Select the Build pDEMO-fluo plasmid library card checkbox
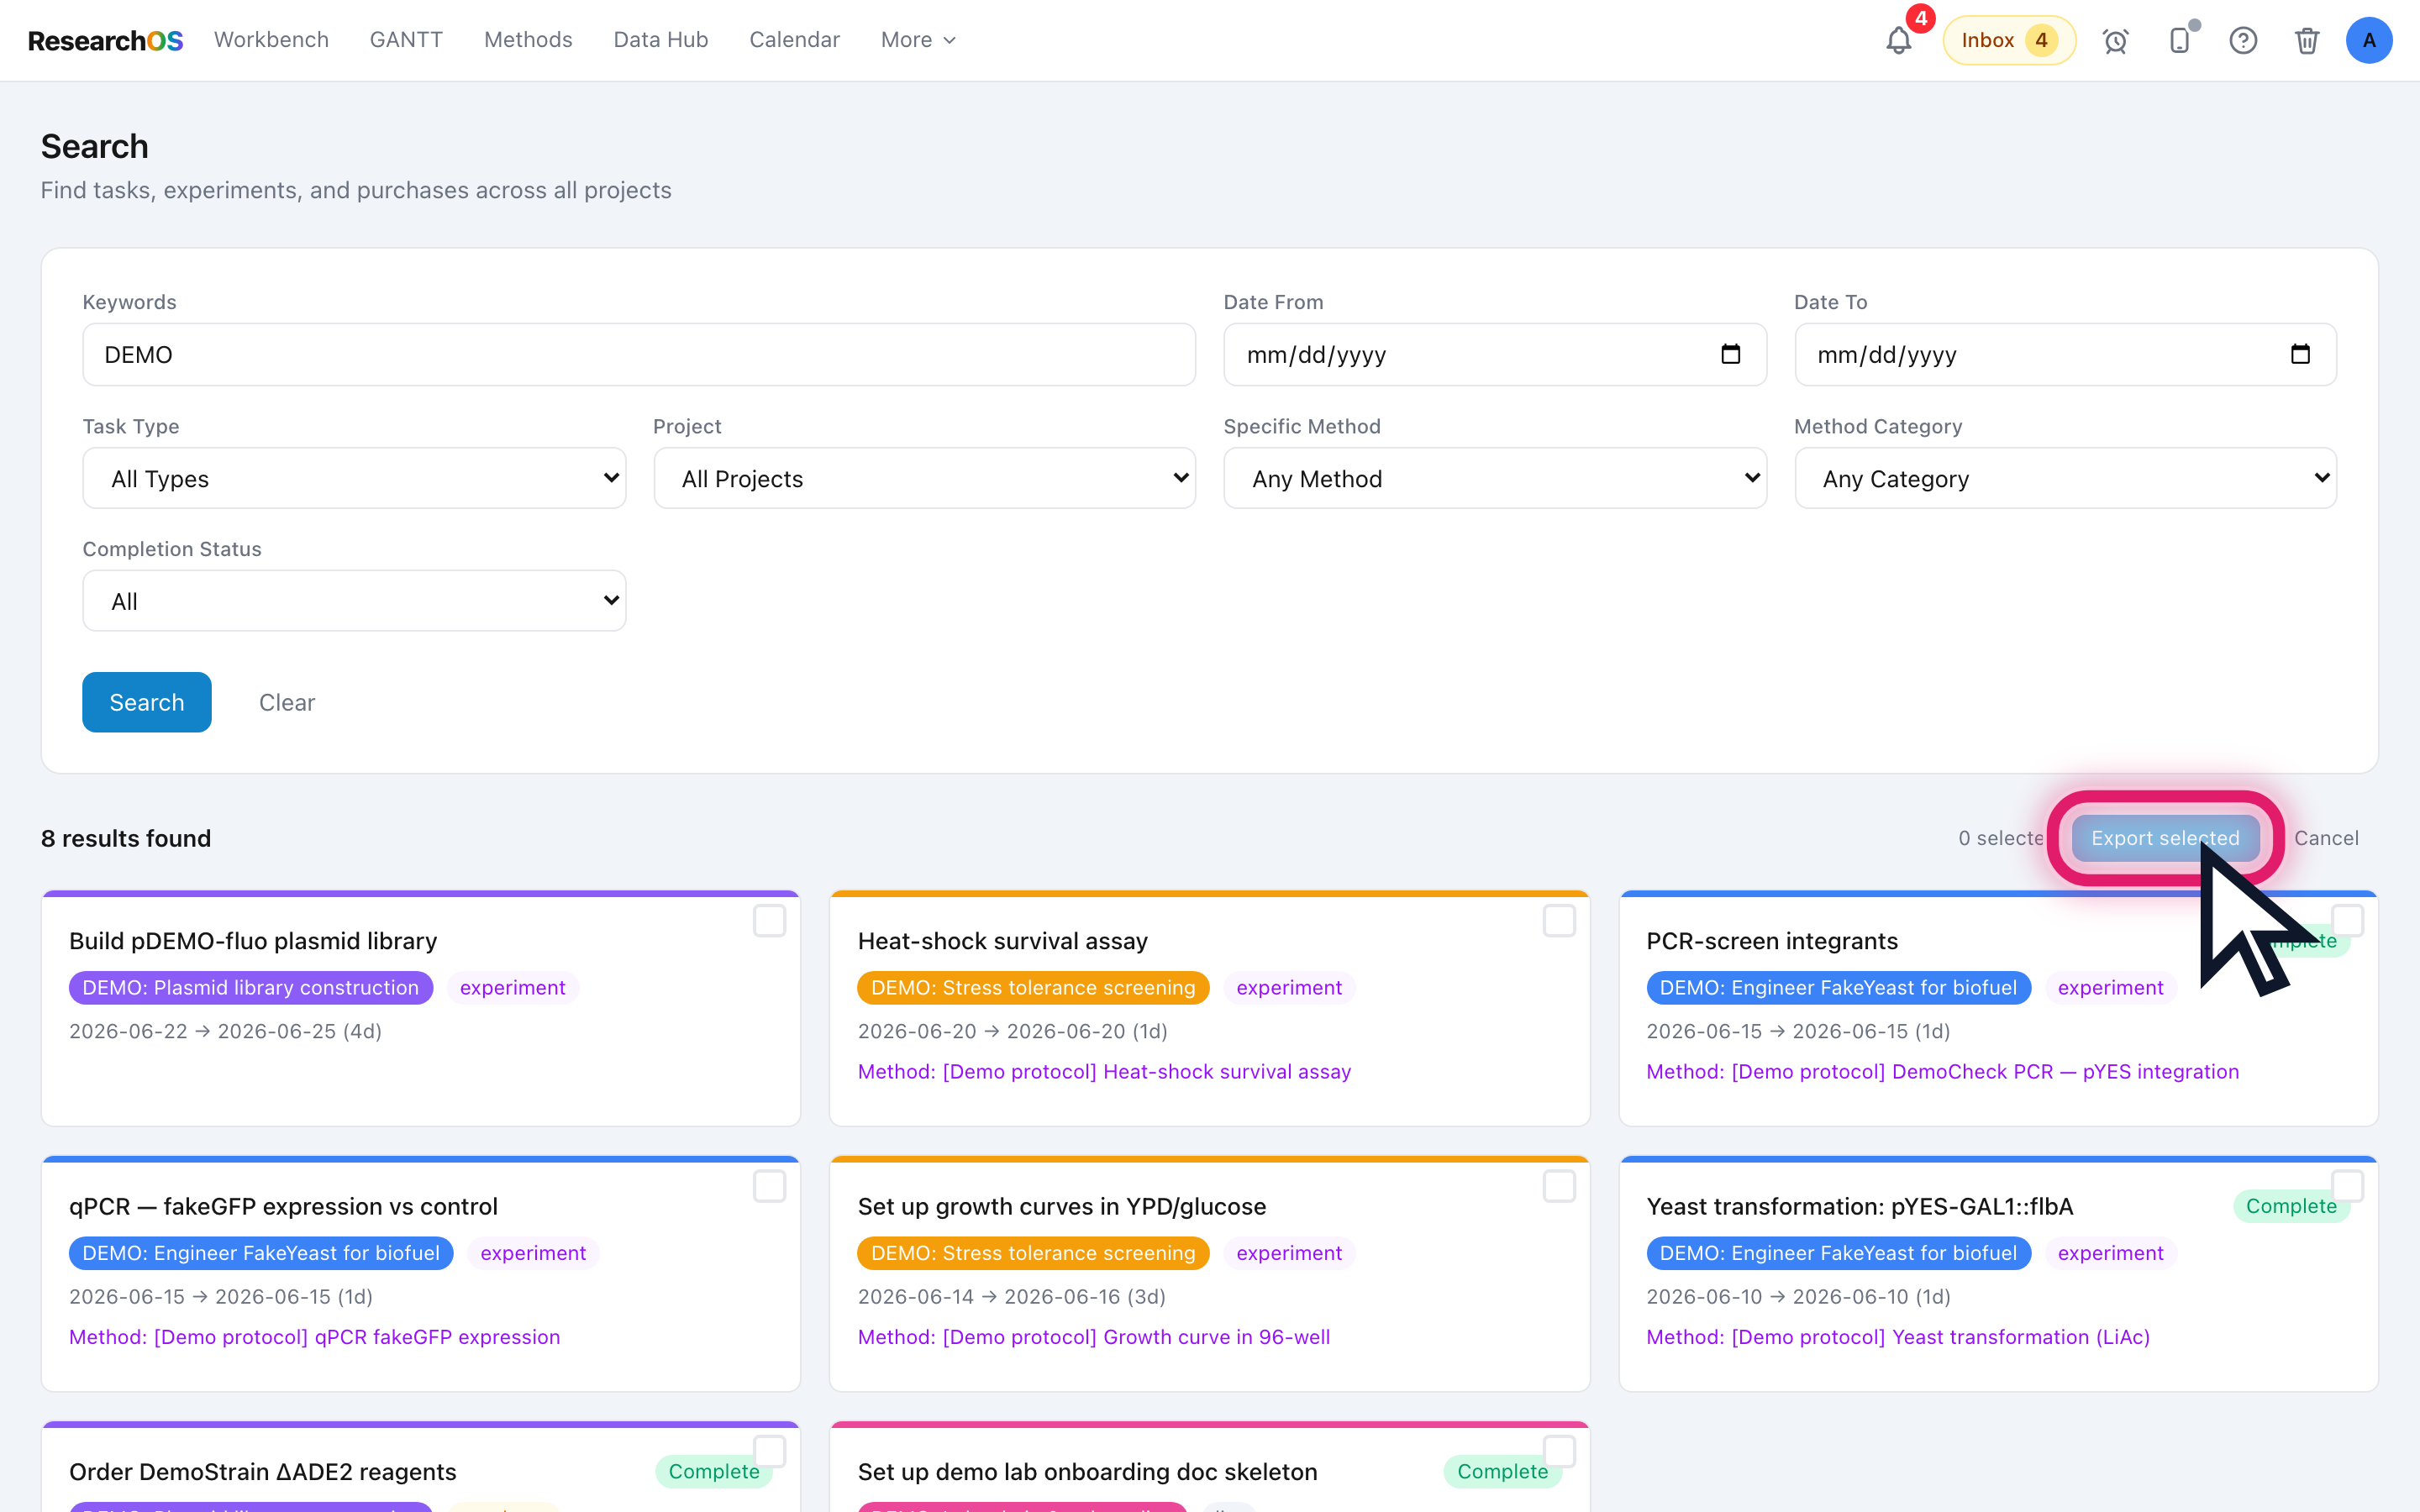Viewport: 2420px width, 1512px height. pos(769,920)
